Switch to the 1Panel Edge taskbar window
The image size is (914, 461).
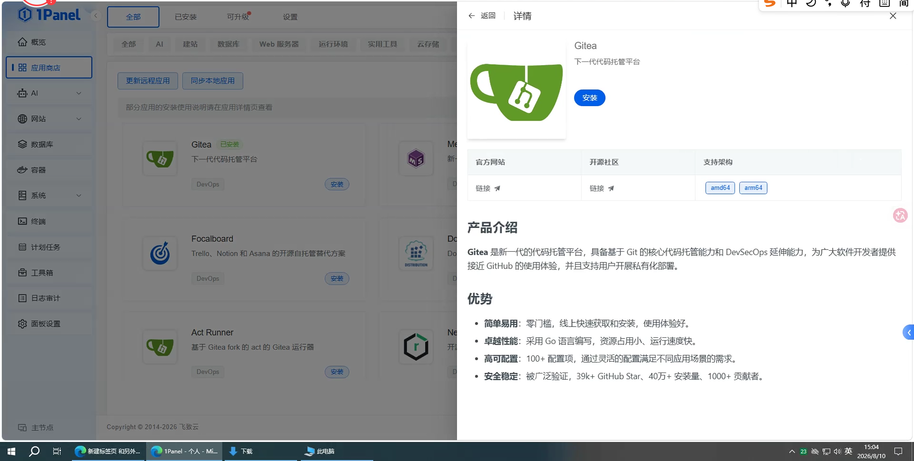pos(184,451)
